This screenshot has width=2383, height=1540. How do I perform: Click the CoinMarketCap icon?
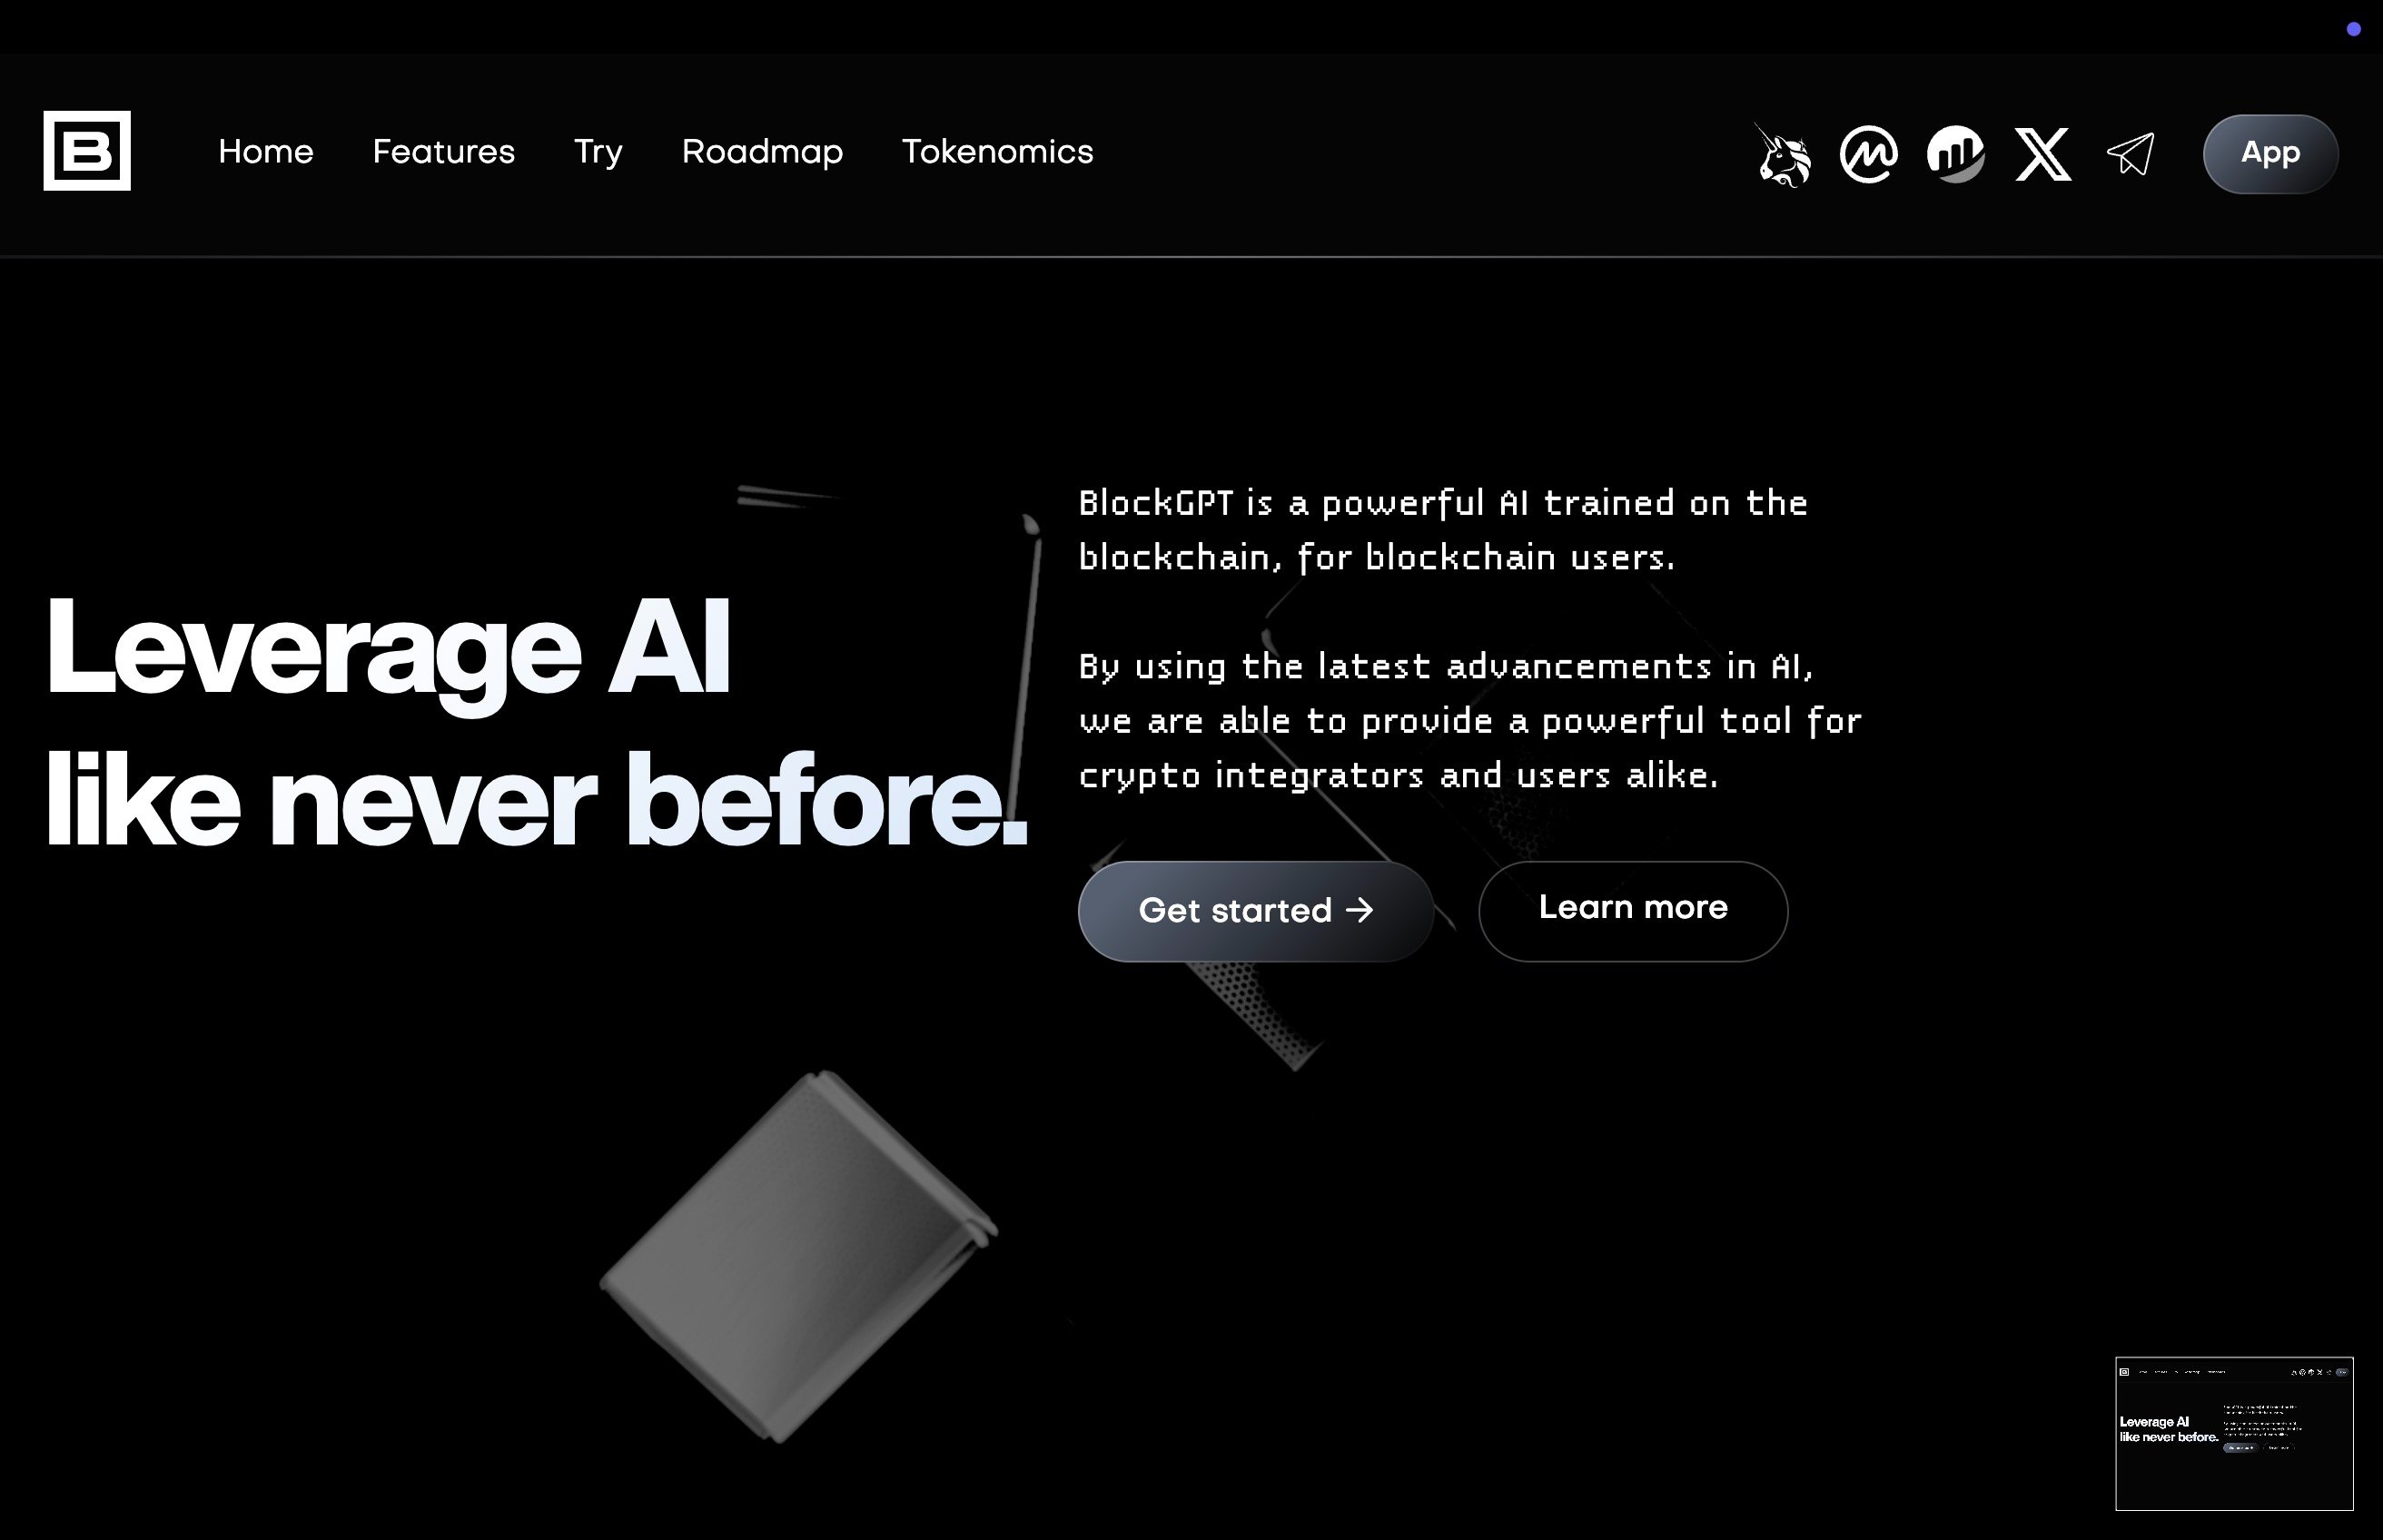[1869, 153]
